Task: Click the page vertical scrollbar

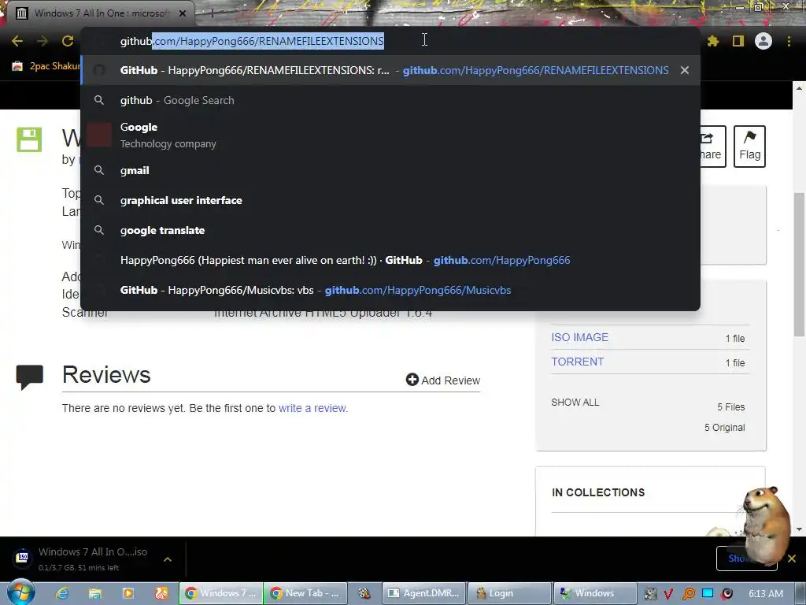Action: point(799,265)
